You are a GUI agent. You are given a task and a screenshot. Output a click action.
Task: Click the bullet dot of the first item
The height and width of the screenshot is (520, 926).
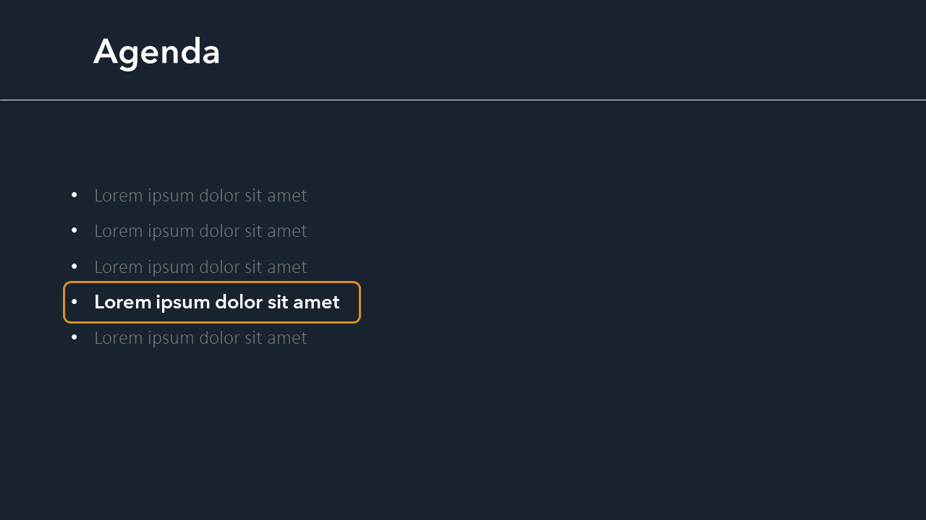pyautogui.click(x=75, y=195)
